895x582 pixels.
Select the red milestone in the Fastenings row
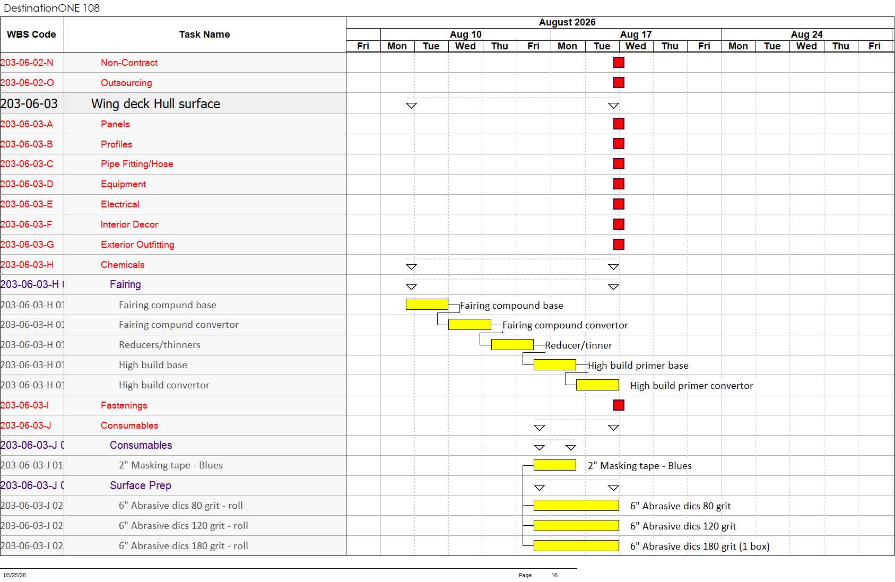(619, 405)
